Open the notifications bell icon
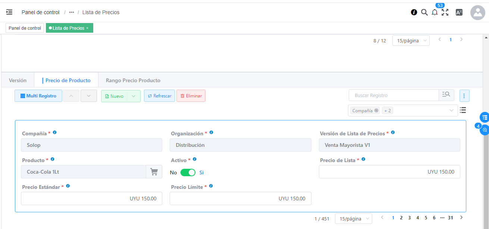 click(435, 12)
